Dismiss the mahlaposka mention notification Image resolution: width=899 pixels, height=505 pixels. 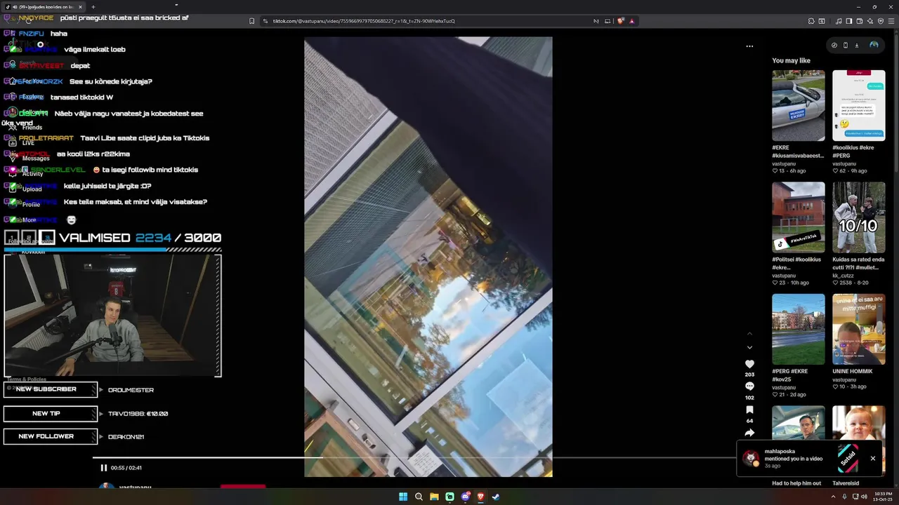[x=873, y=459]
